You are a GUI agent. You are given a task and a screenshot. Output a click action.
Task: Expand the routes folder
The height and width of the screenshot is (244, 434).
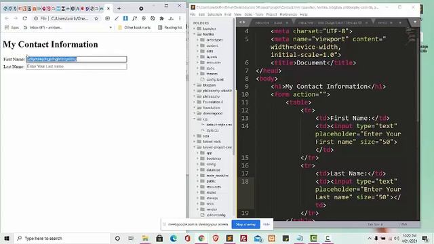[x=197, y=192]
